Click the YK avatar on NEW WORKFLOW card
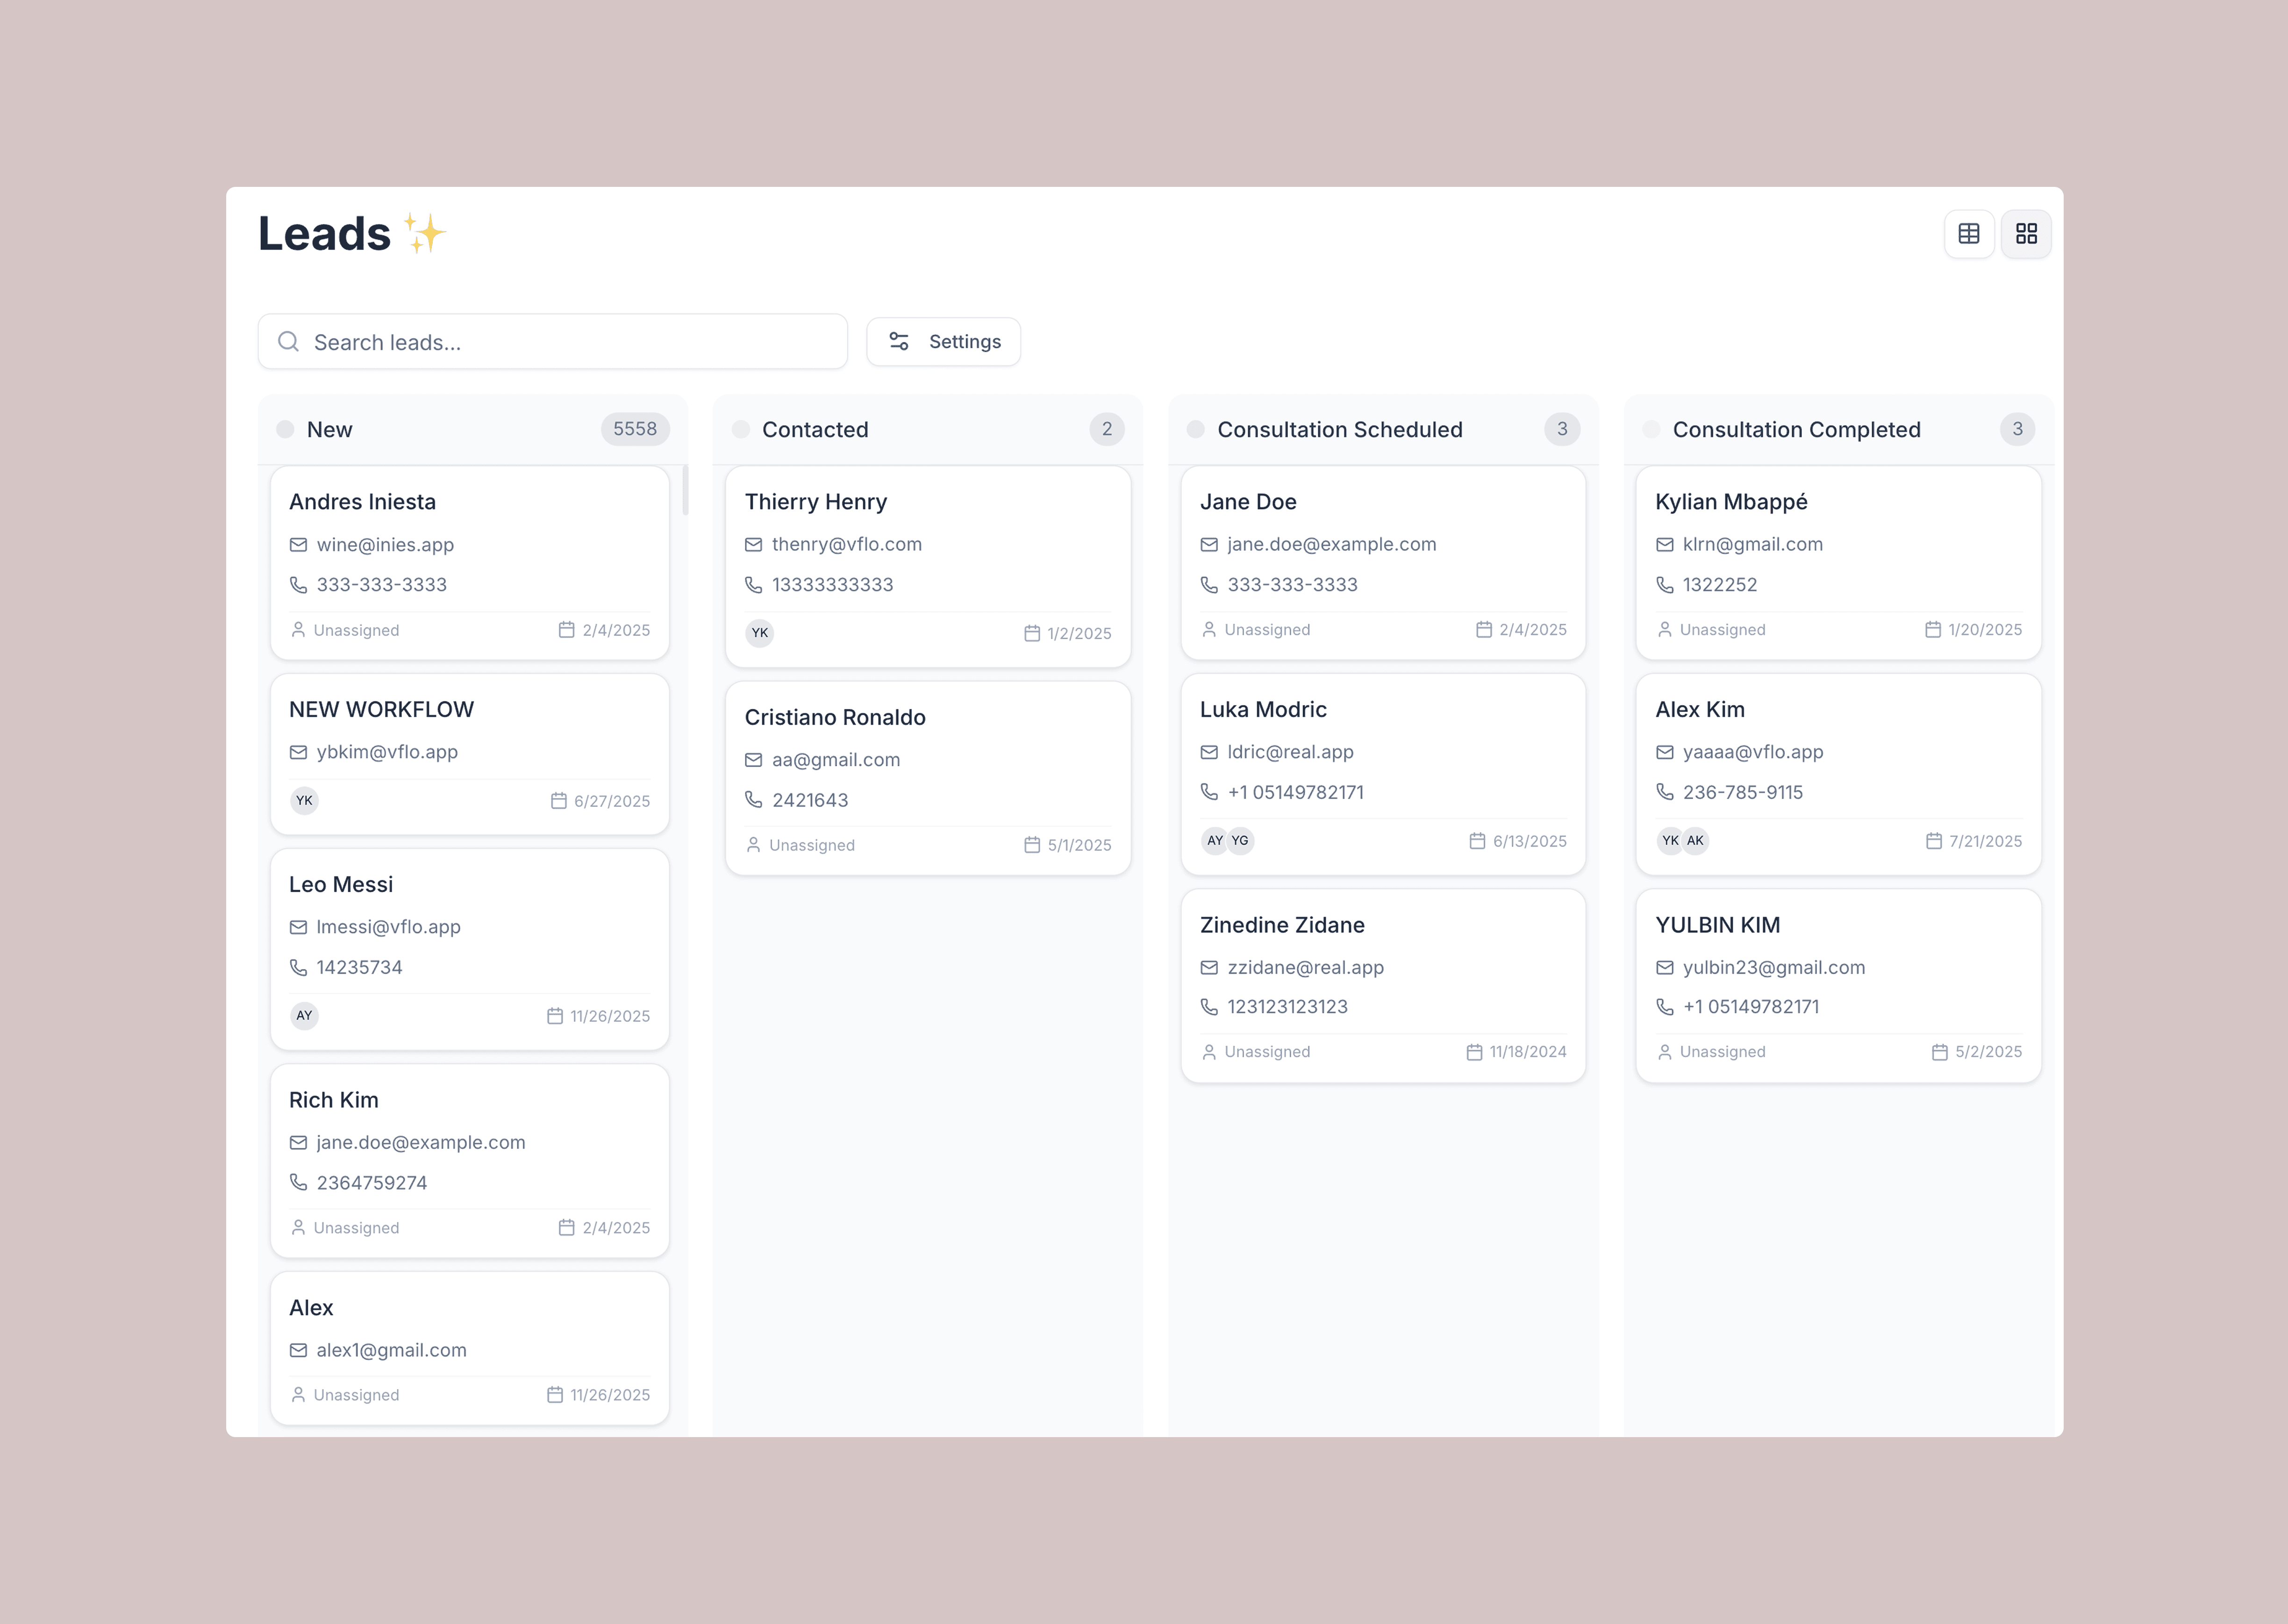The height and width of the screenshot is (1624, 2288). (x=304, y=800)
